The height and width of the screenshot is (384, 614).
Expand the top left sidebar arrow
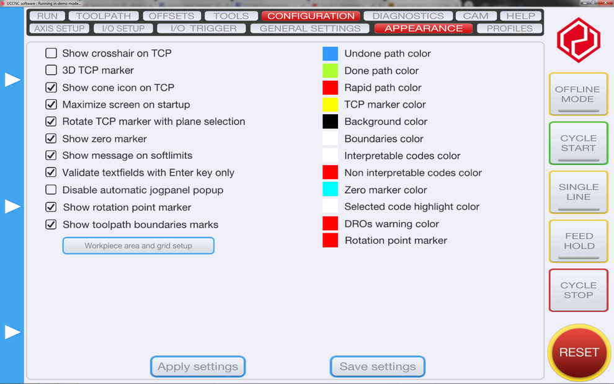coord(12,80)
